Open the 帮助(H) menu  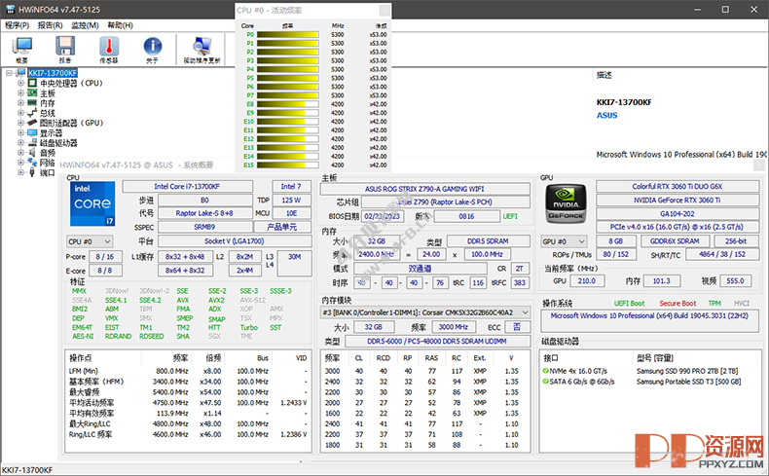click(120, 25)
